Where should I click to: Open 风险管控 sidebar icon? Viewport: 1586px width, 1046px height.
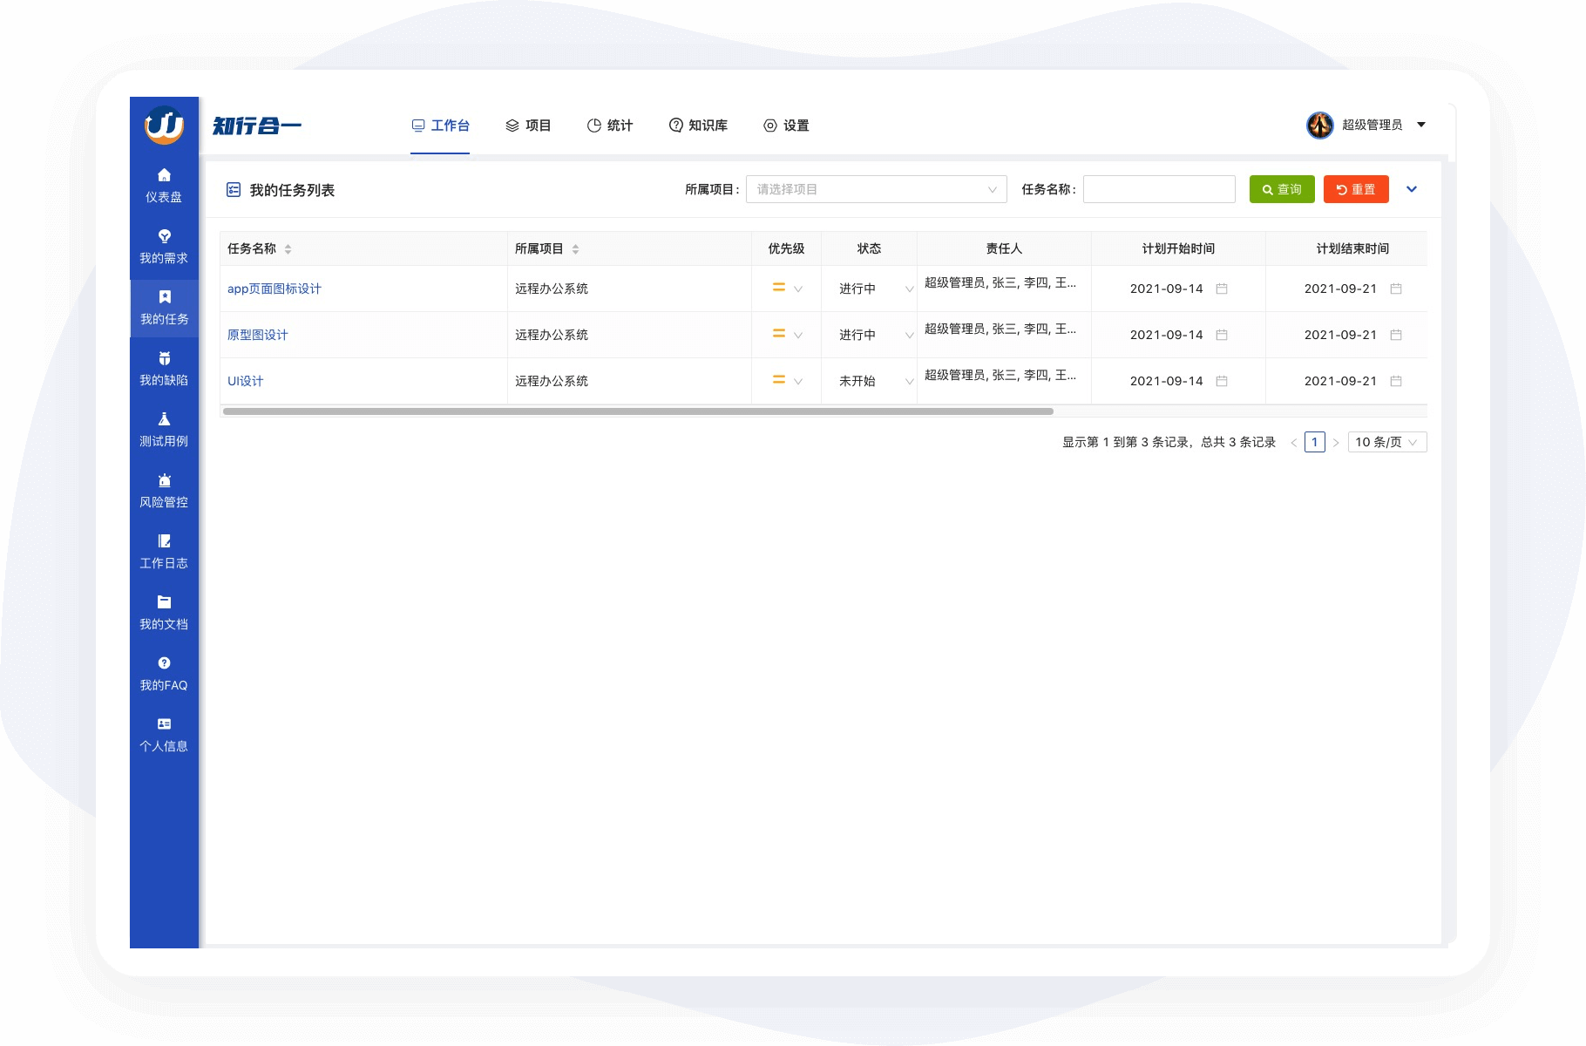point(164,481)
